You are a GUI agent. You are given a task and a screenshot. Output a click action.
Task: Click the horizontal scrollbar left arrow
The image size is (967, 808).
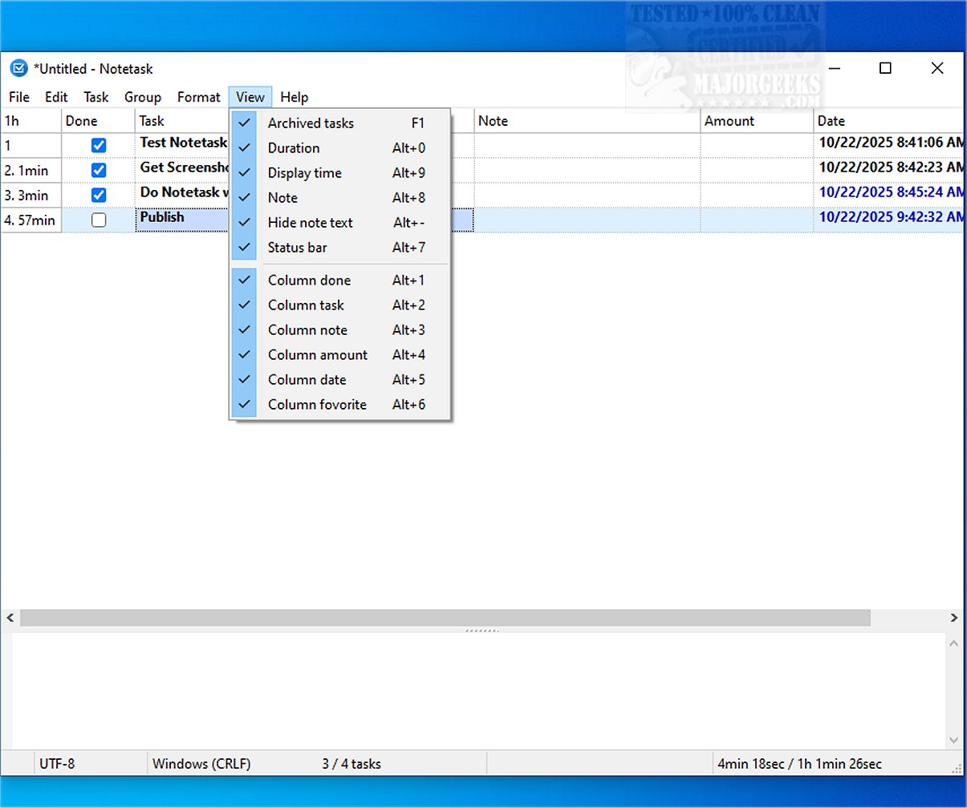pyautogui.click(x=10, y=618)
